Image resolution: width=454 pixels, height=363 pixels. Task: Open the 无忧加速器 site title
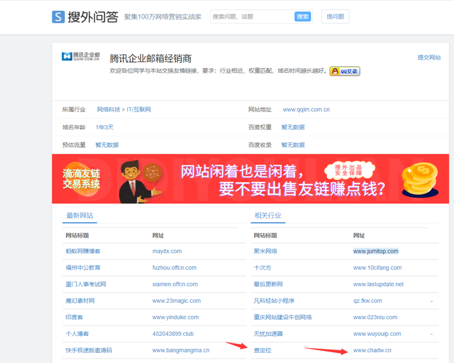[x=268, y=334]
